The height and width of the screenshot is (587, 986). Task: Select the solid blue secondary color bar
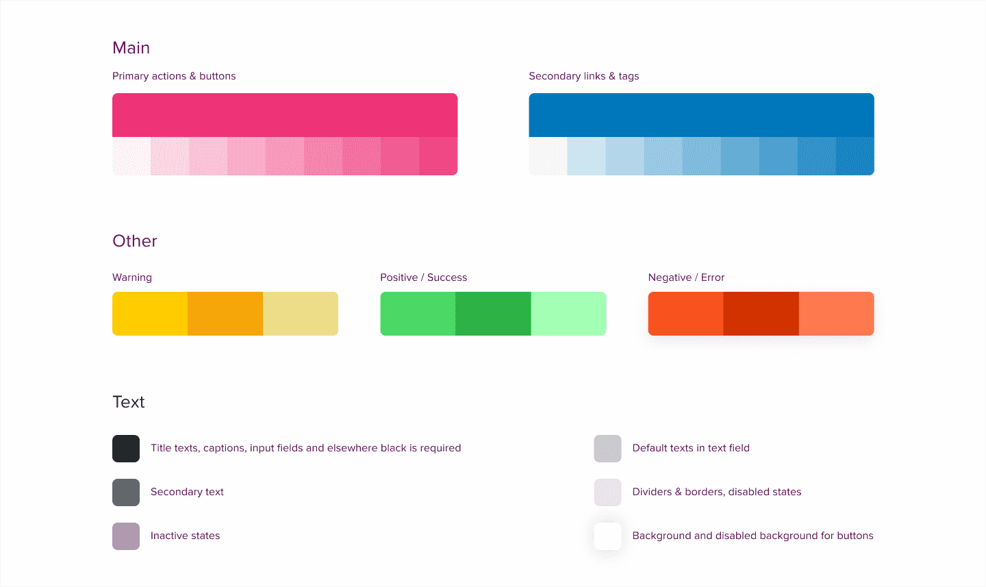(x=701, y=115)
